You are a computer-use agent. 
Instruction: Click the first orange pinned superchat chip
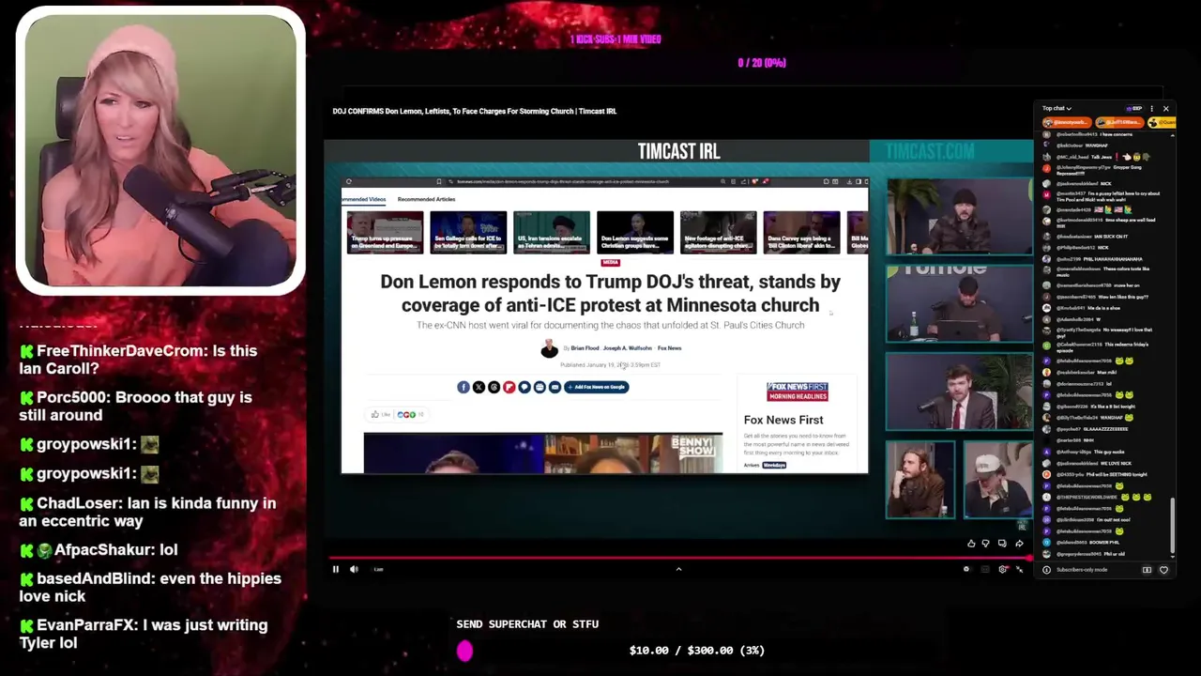pos(1065,122)
